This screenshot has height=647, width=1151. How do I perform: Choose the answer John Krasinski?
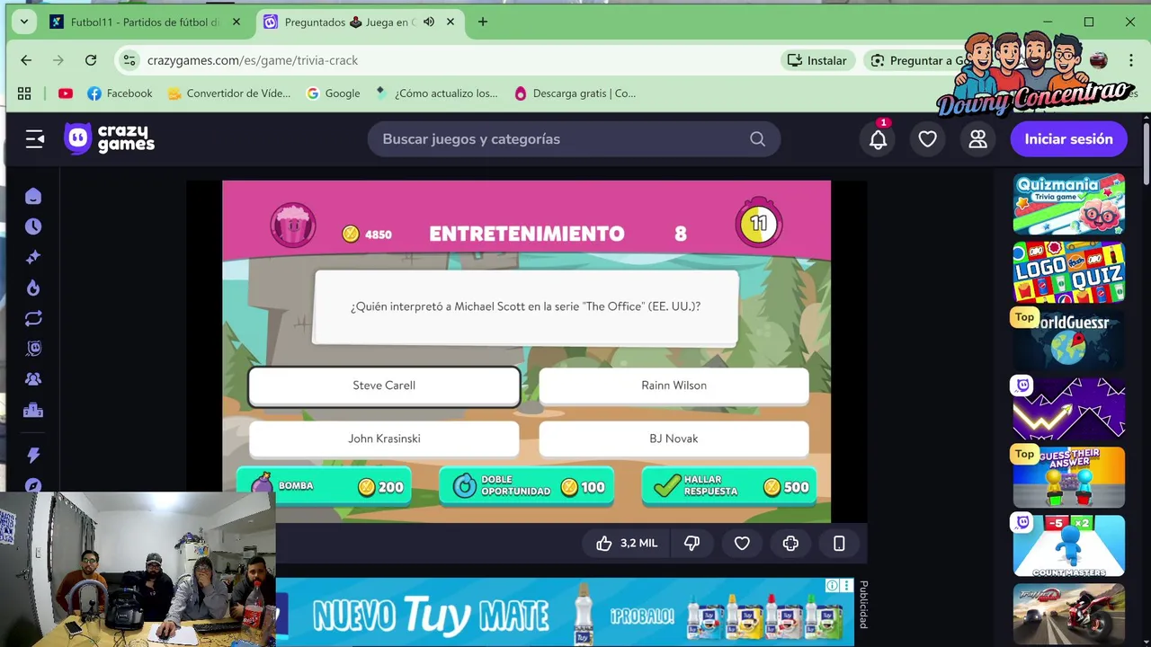point(384,439)
